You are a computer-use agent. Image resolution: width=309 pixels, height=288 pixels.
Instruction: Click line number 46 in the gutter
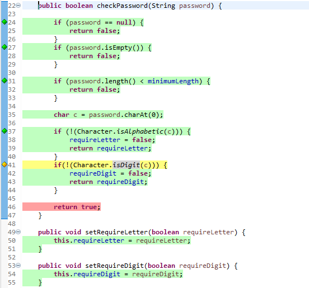pyautogui.click(x=12, y=207)
